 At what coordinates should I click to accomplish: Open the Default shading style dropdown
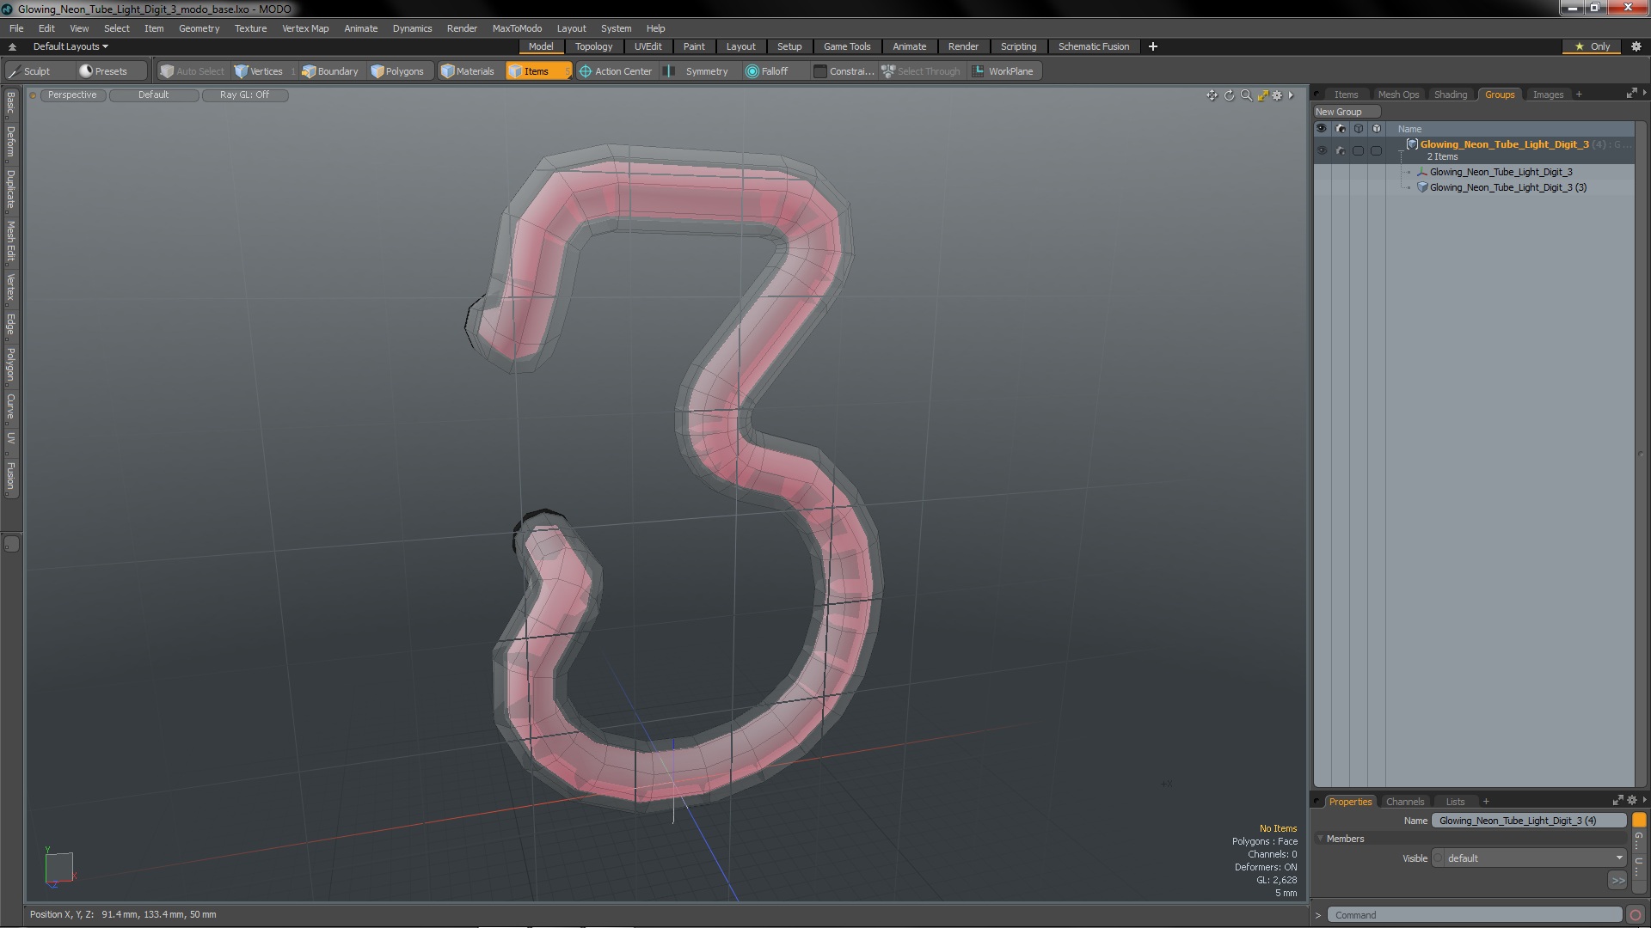click(154, 95)
